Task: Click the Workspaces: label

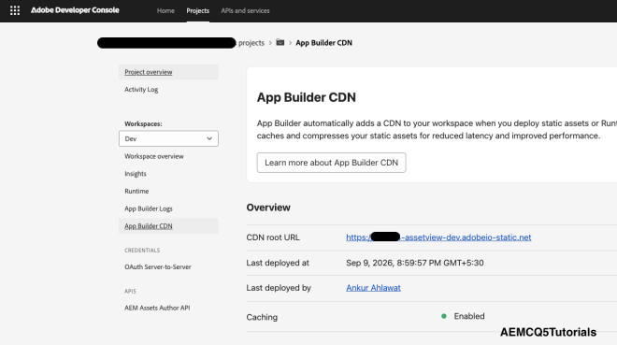Action: coord(143,123)
